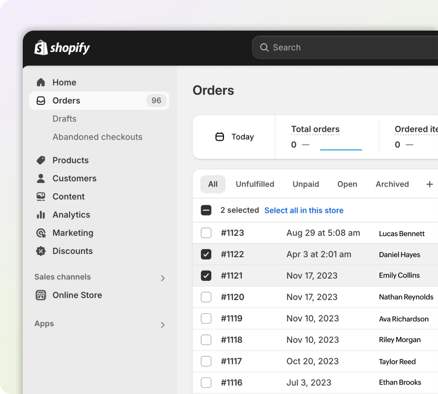The image size is (438, 394).
Task: Open the Today date picker calendar icon
Action: [x=220, y=137]
